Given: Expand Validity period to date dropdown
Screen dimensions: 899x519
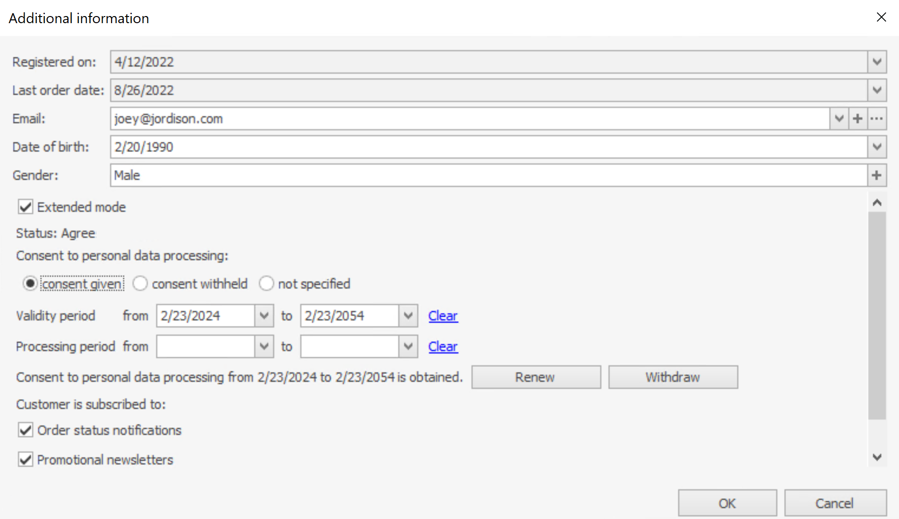Looking at the screenshot, I should point(408,315).
